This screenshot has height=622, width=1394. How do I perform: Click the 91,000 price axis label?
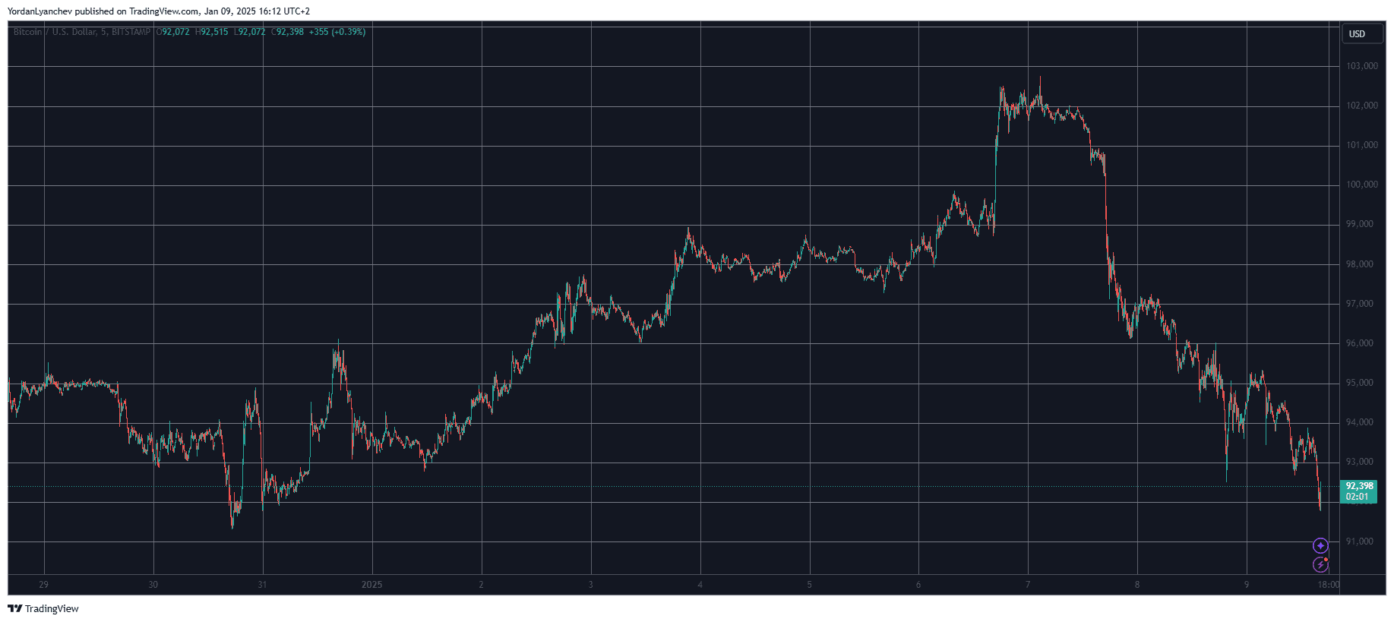tap(1360, 541)
